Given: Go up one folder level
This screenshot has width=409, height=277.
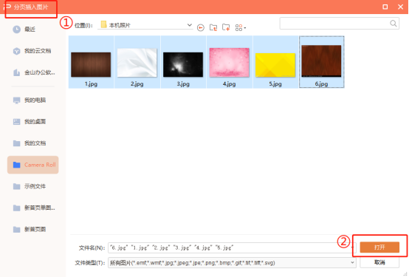Looking at the screenshot, I should pyautogui.click(x=213, y=27).
